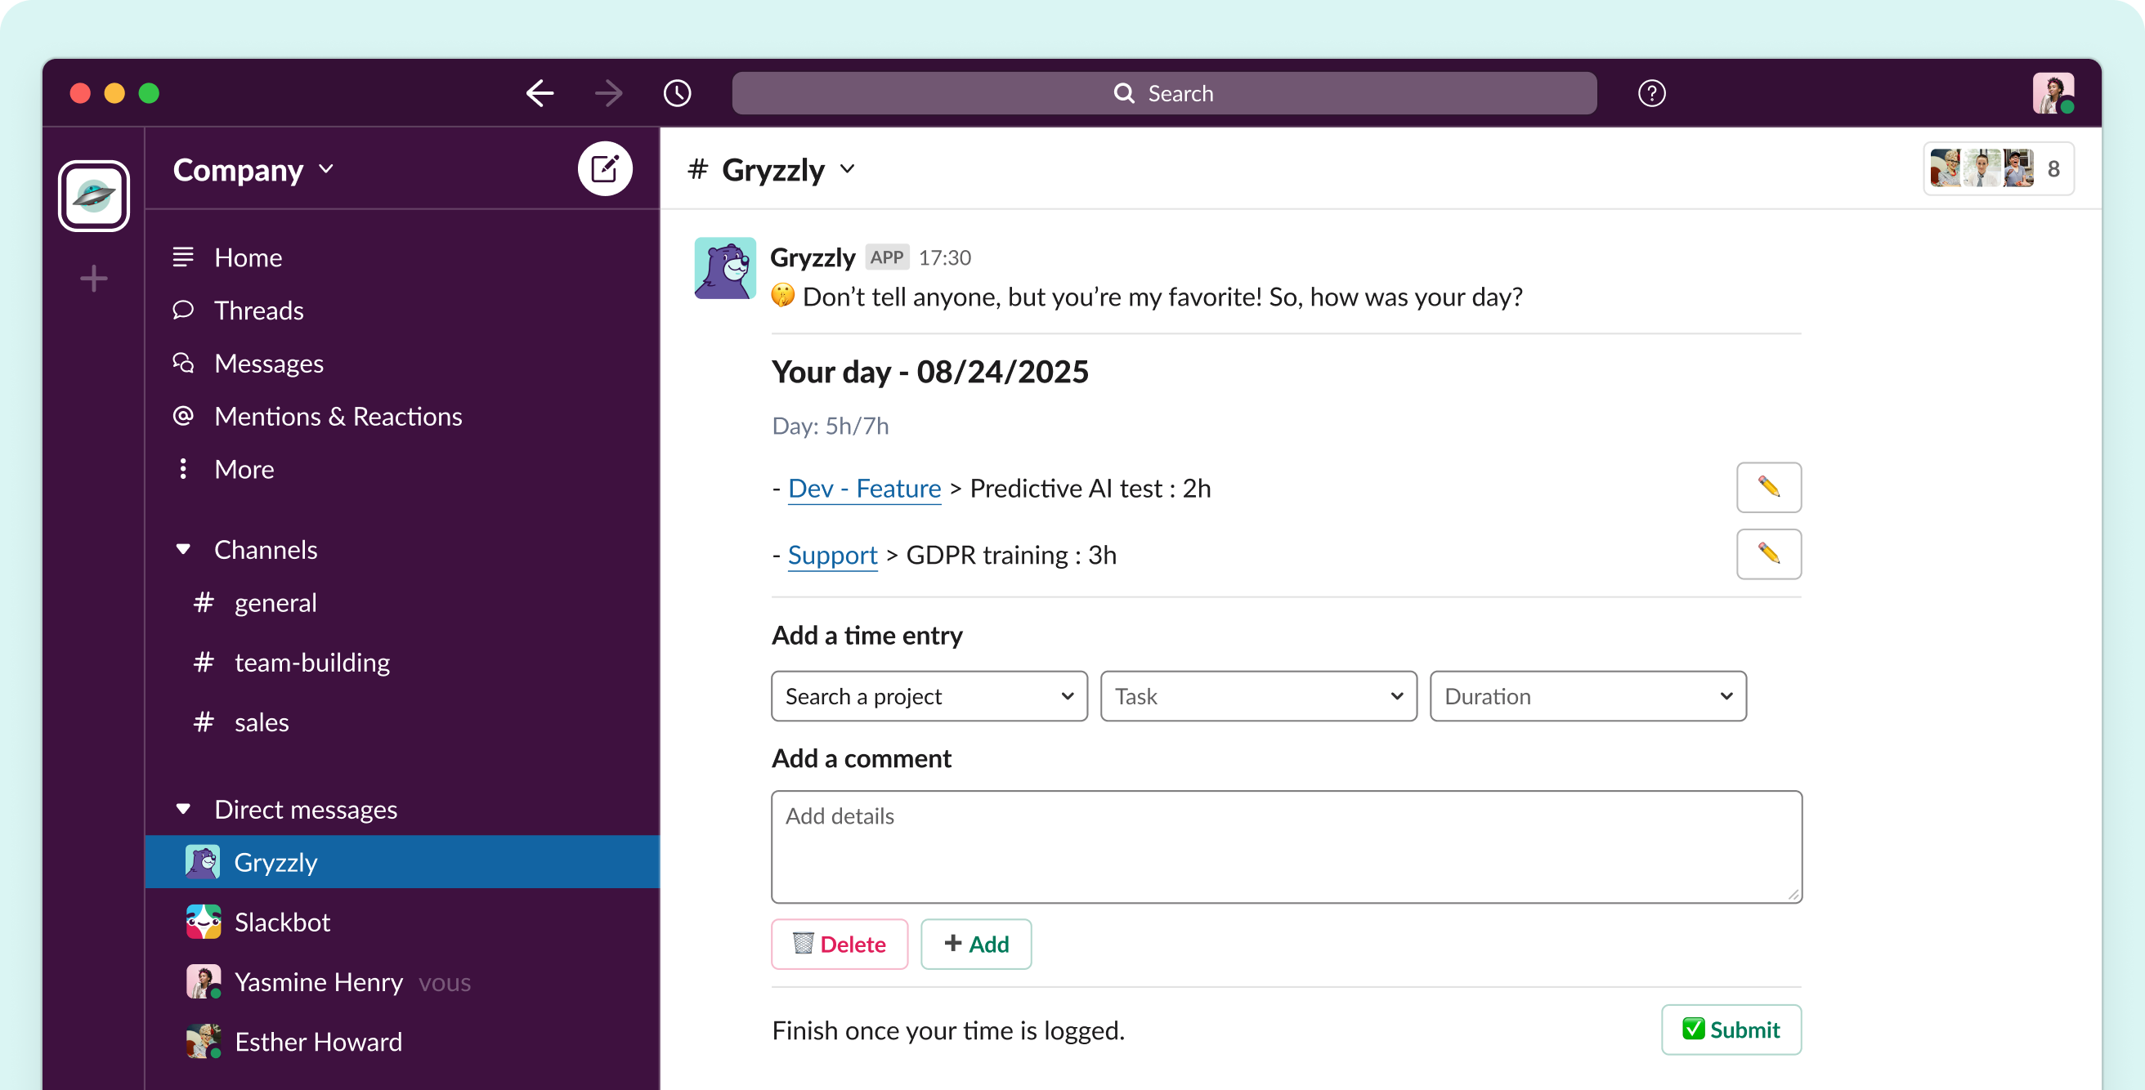Follow the Dev - Feature link
The width and height of the screenshot is (2145, 1090).
tap(864, 489)
